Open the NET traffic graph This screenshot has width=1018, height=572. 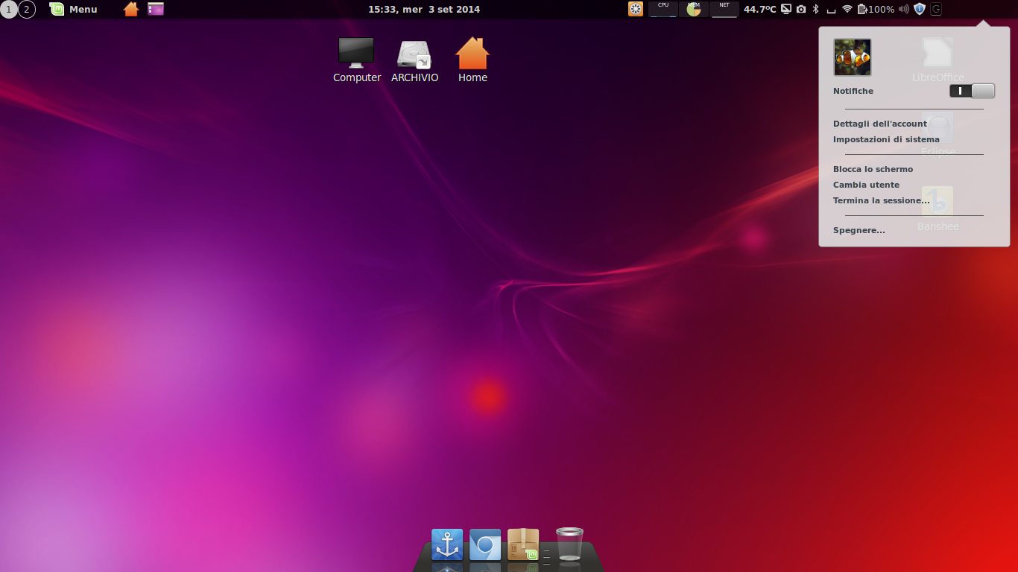click(x=724, y=9)
